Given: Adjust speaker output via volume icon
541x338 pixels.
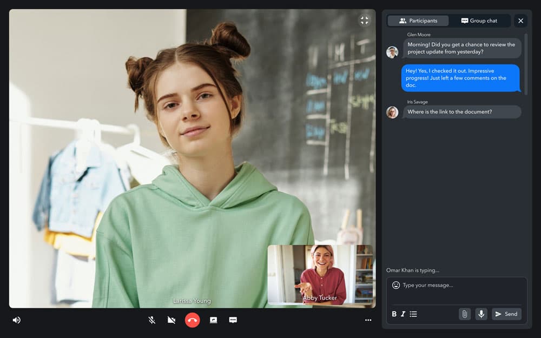Looking at the screenshot, I should pos(16,320).
